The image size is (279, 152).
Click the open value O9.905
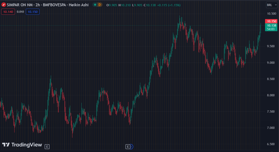(x=112, y=5)
